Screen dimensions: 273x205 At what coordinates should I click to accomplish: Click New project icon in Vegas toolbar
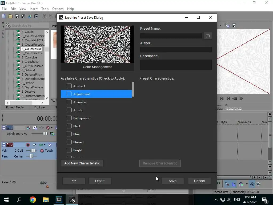tap(4, 16)
